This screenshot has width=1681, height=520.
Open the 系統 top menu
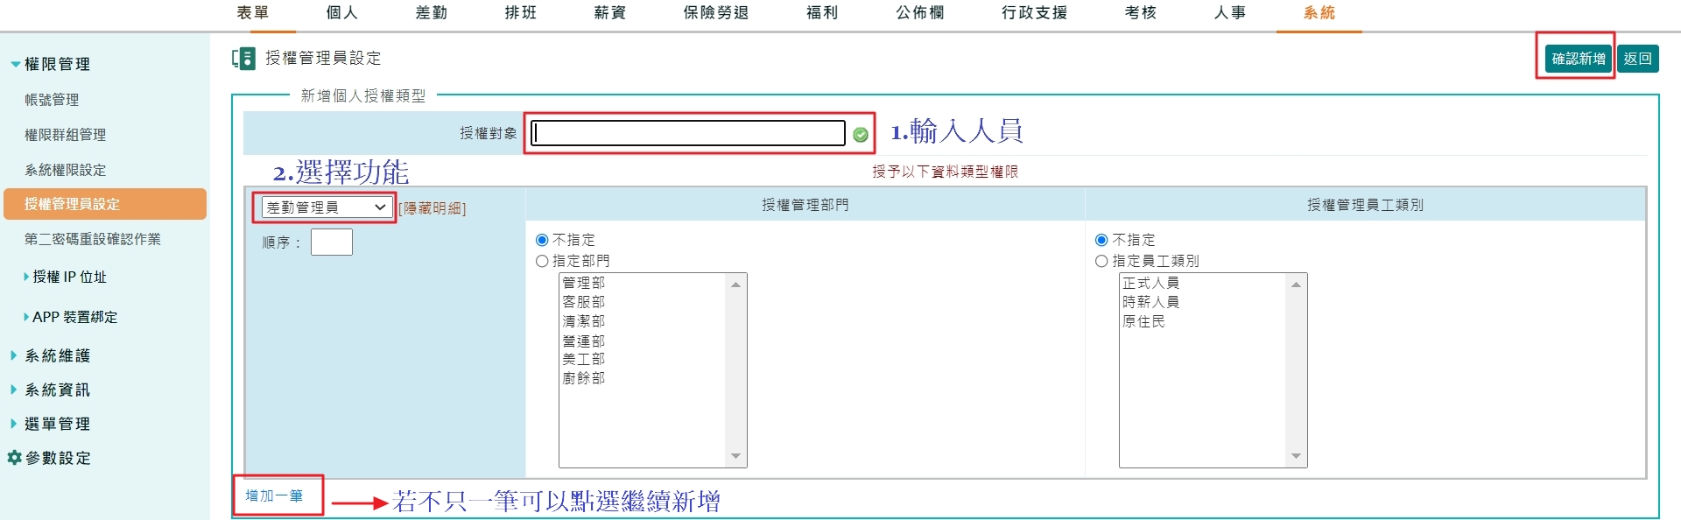click(1319, 12)
